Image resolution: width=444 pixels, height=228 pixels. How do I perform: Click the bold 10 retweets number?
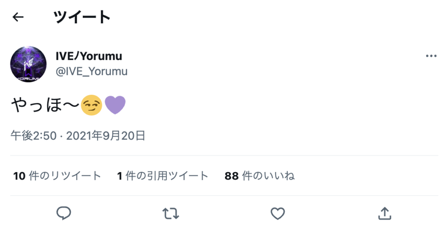click(19, 176)
